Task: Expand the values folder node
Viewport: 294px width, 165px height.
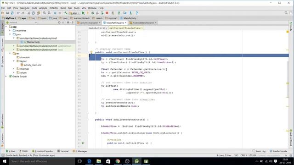Action: pyautogui.click(x=14, y=72)
